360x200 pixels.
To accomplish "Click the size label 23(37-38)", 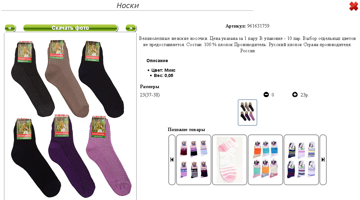I will [150, 95].
